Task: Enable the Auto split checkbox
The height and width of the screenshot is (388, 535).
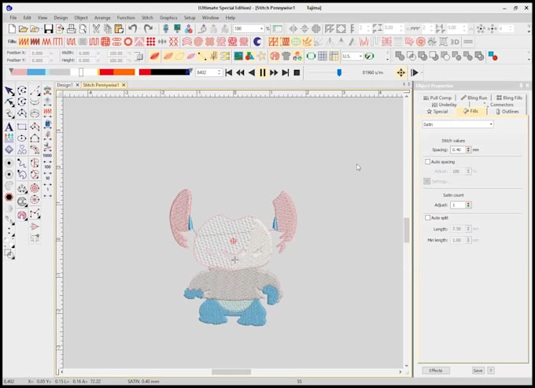Action: [x=427, y=218]
